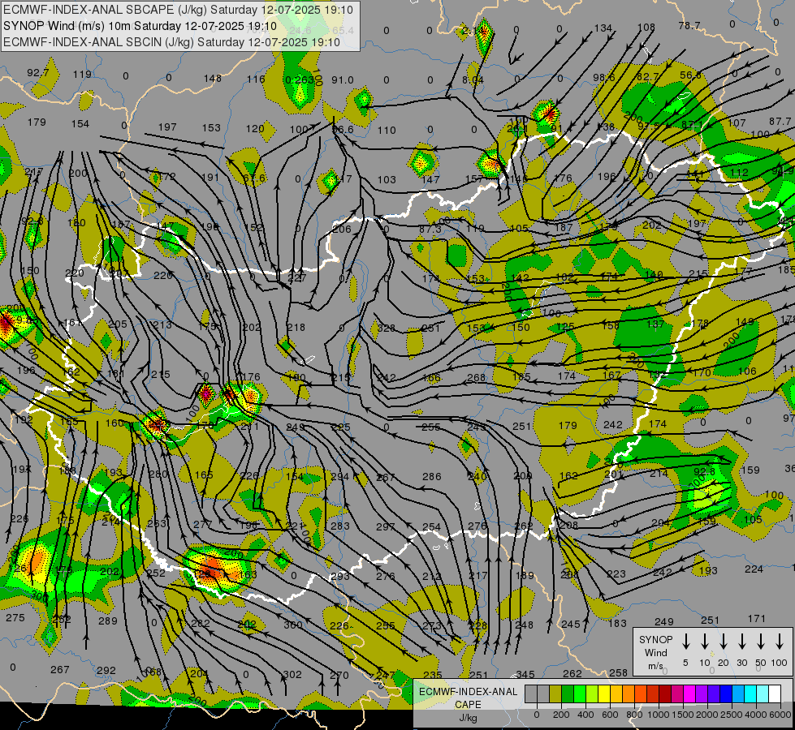Click the SYNOP Wind 10m title line

click(x=140, y=26)
